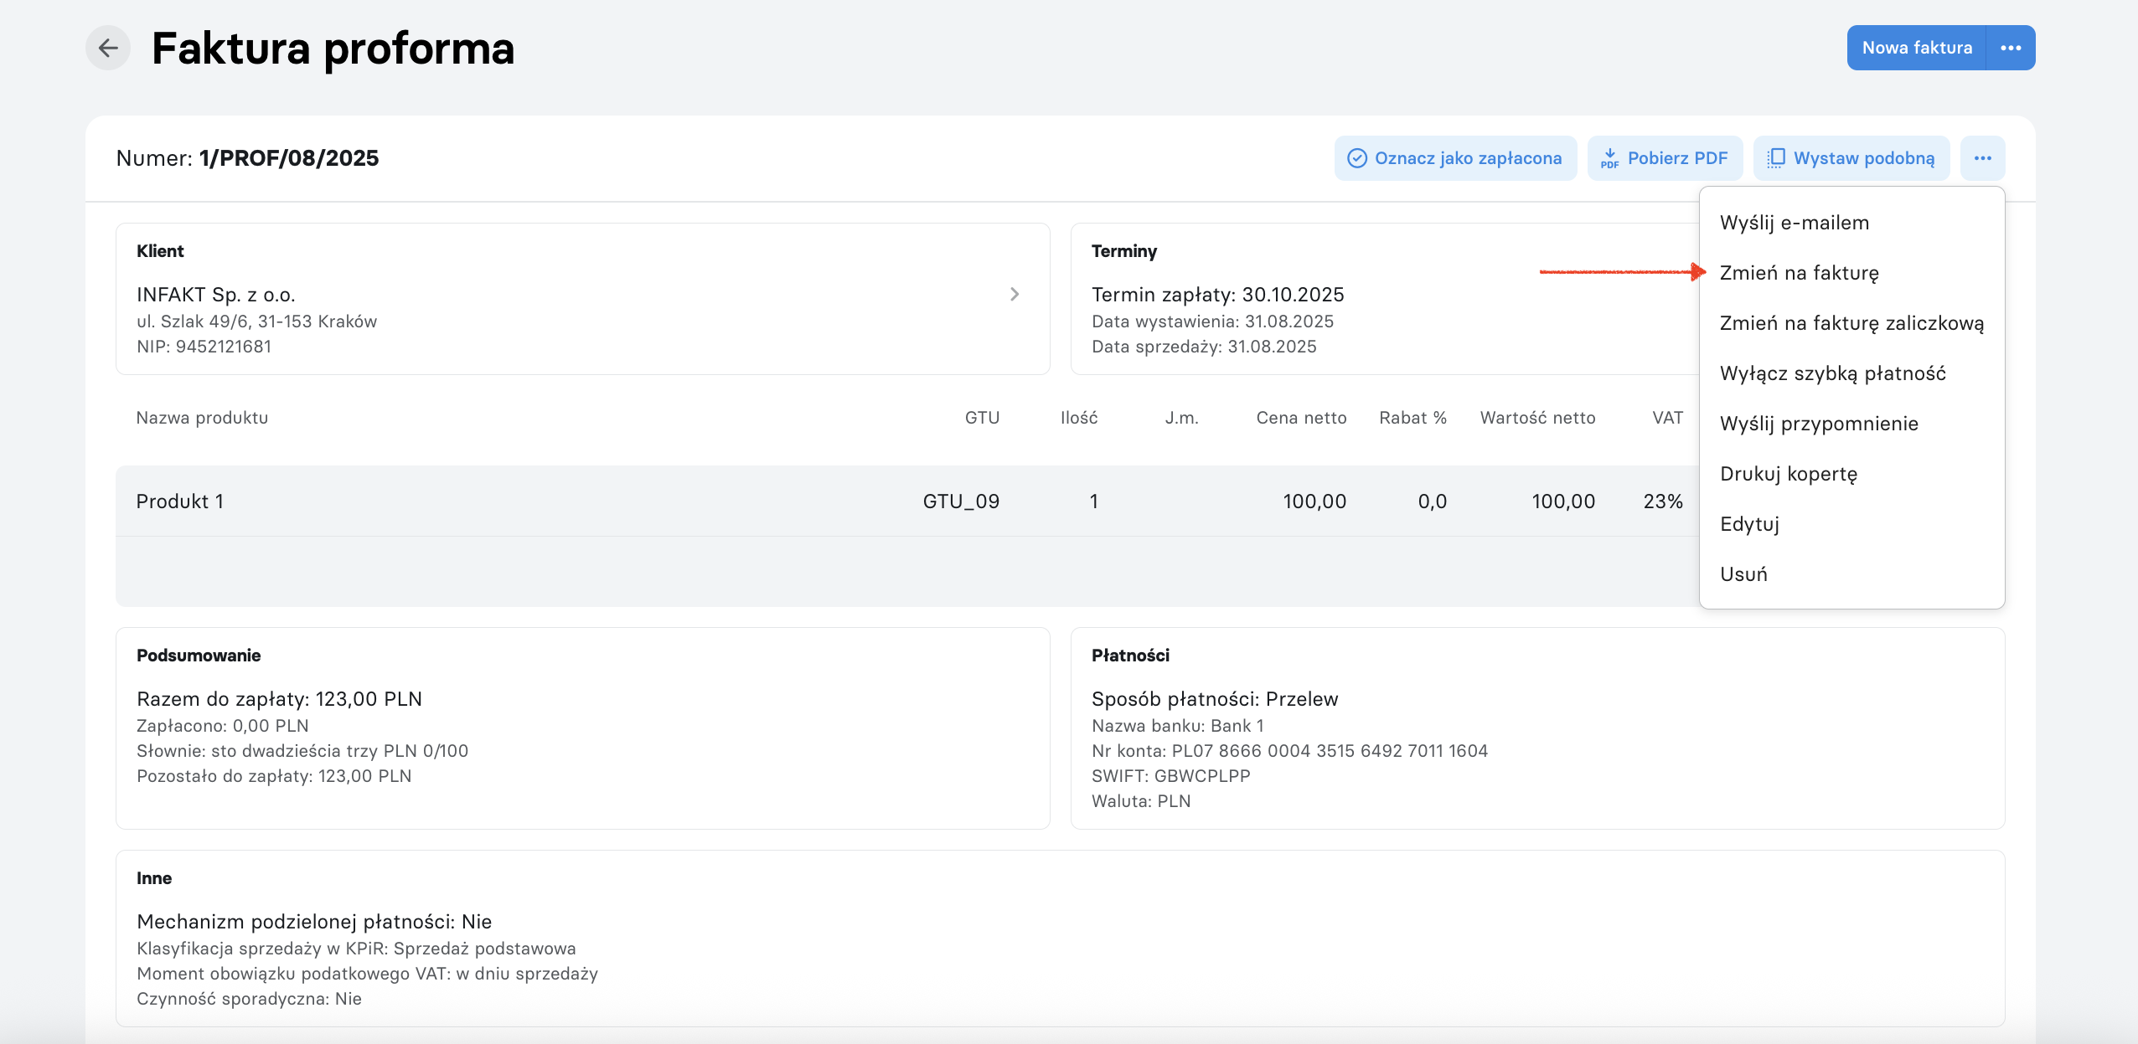Click the Razem do zapłaty: 123,00 PLN line
This screenshot has width=2138, height=1044.
[x=279, y=699]
